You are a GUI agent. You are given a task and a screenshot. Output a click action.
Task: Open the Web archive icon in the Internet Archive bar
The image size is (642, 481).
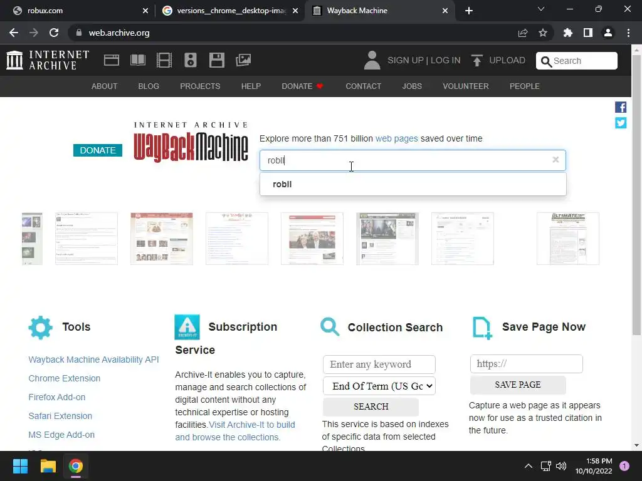tap(112, 60)
